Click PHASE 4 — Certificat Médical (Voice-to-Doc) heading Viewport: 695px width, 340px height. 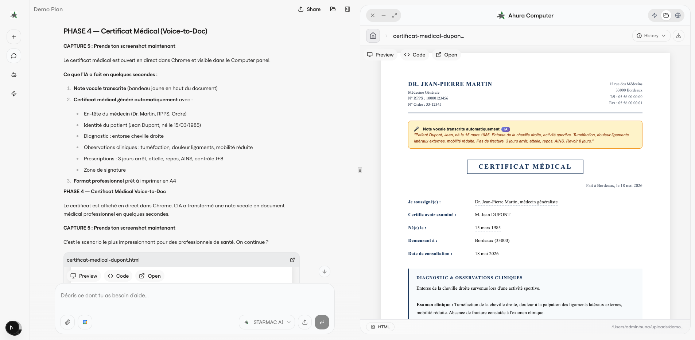click(x=135, y=31)
